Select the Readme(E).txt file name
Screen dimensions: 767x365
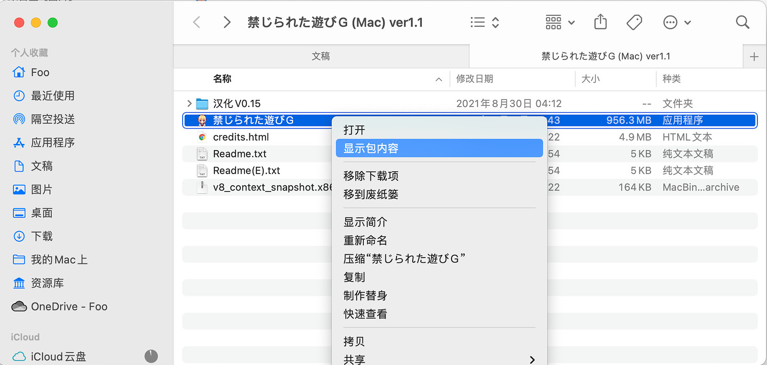[246, 171]
